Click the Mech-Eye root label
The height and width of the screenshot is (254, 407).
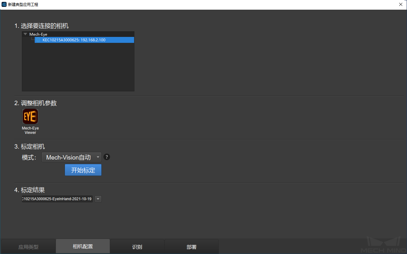38,34
